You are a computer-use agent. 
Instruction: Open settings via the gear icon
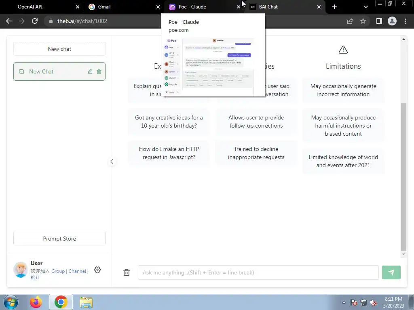(x=97, y=270)
